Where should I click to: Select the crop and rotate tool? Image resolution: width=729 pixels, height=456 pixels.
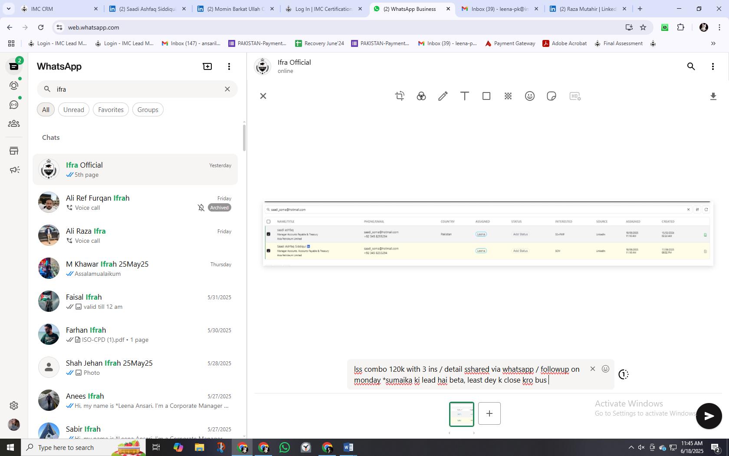400,96
